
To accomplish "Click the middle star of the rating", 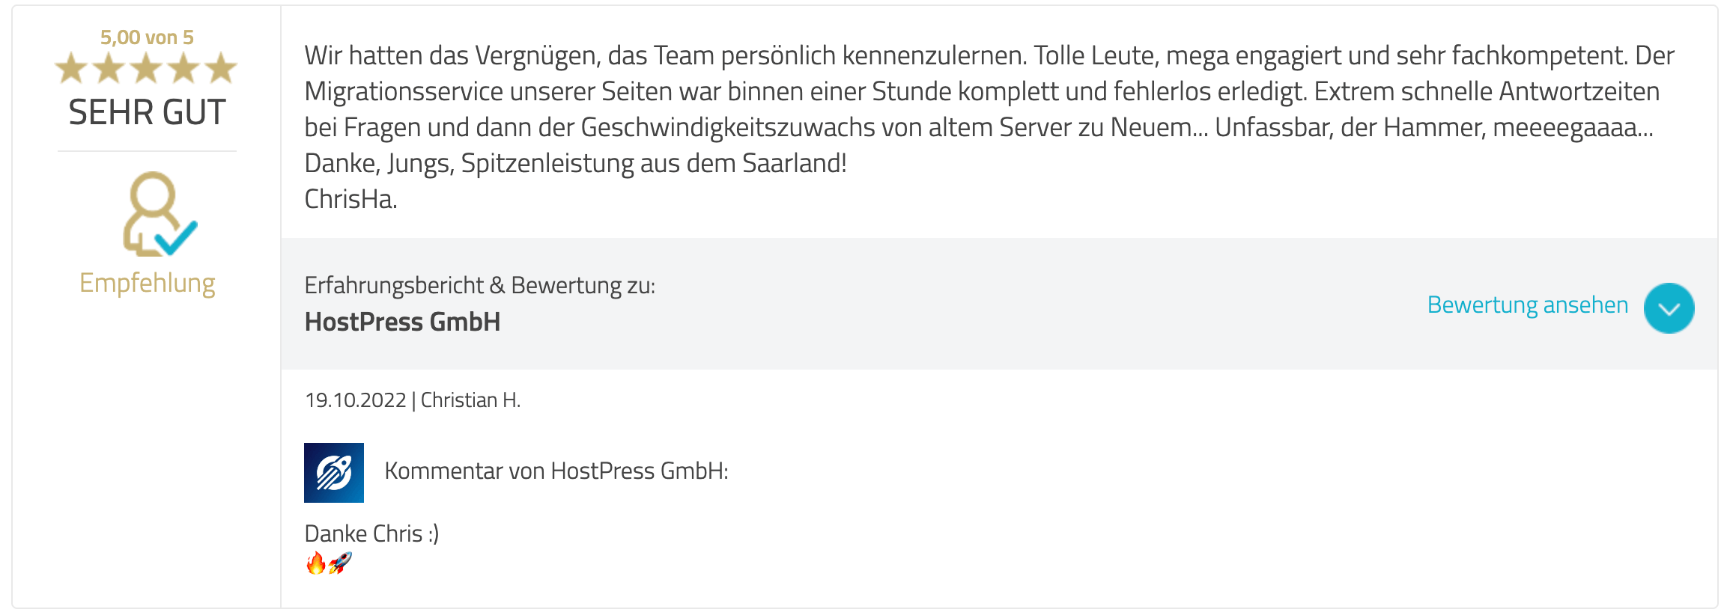I will tap(147, 67).
